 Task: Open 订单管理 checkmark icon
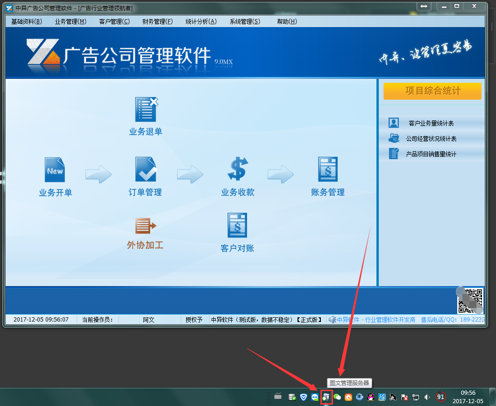[x=146, y=169]
